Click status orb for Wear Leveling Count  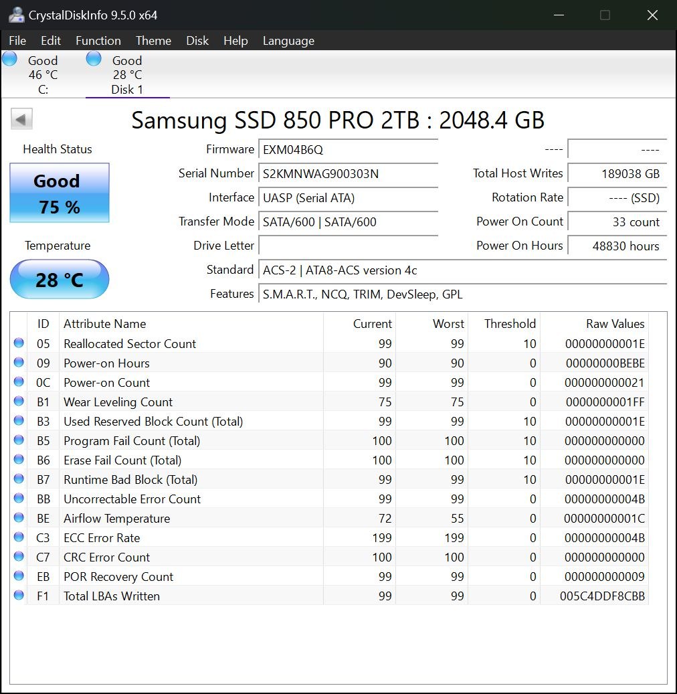click(19, 402)
